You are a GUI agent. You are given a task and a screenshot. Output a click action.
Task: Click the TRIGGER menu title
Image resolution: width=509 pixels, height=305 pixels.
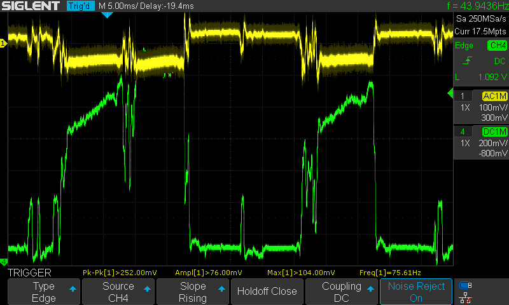[x=29, y=273]
